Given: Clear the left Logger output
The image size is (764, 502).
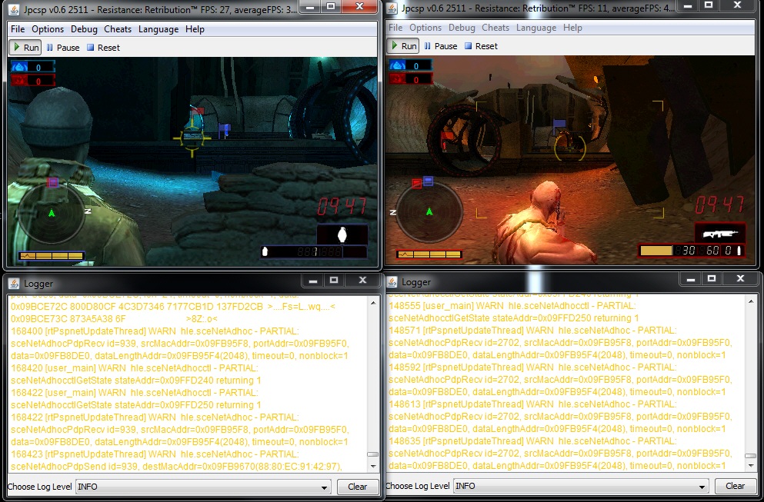Looking at the screenshot, I should coord(357,487).
